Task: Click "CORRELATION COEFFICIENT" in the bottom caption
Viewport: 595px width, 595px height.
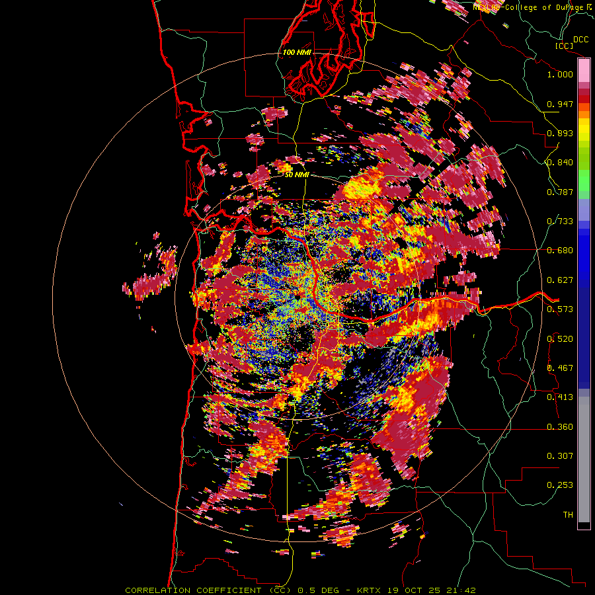Action: pyautogui.click(x=193, y=590)
